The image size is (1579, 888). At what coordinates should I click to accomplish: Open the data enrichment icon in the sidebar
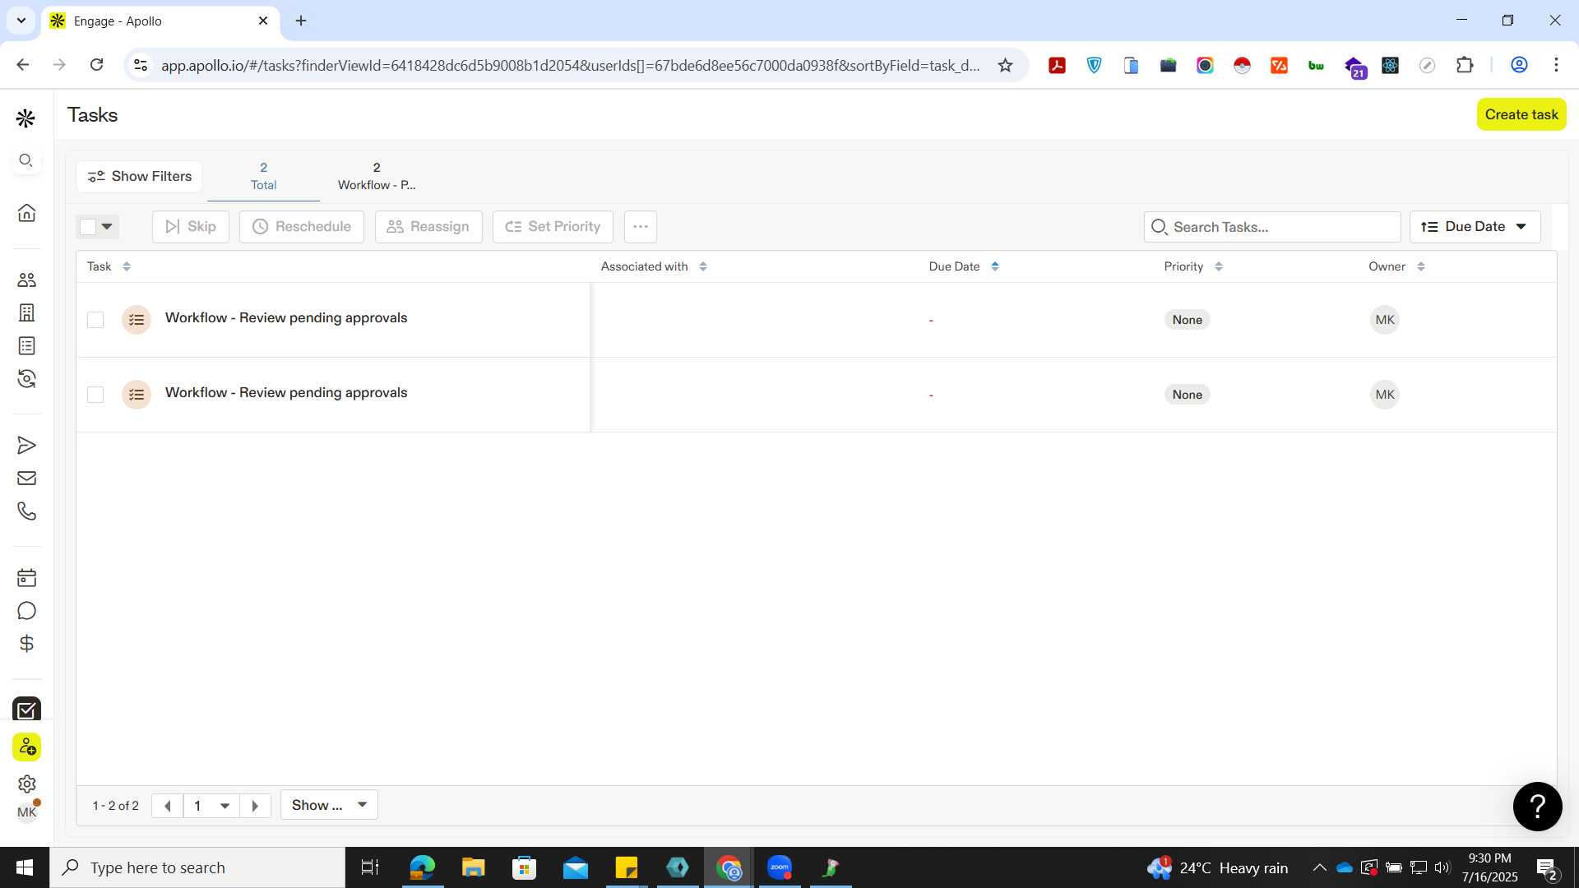26,379
